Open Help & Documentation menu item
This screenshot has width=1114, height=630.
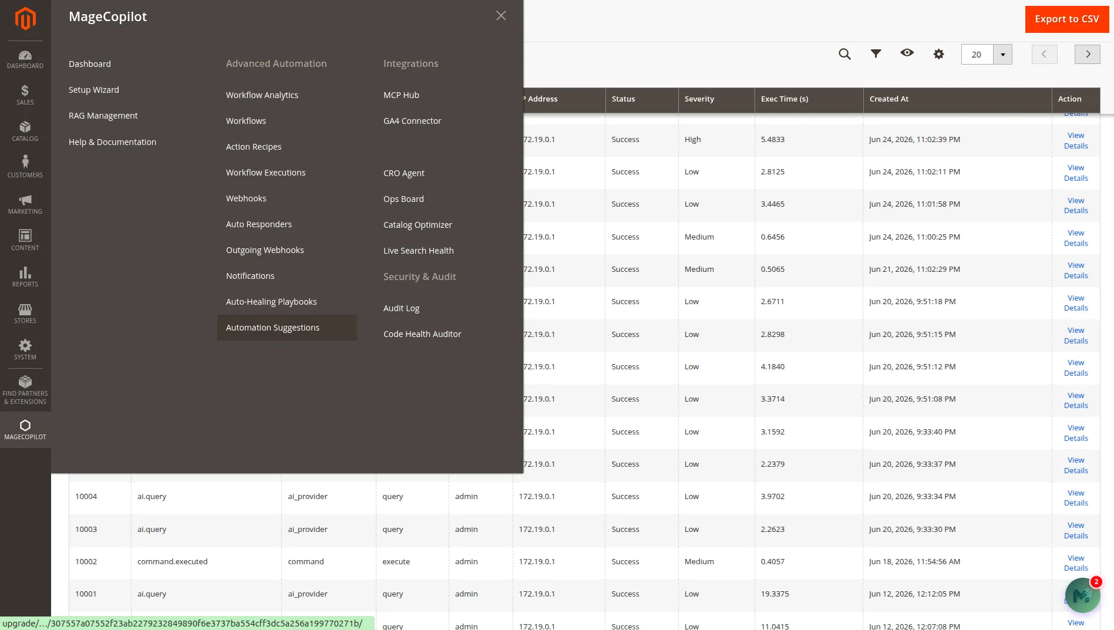(x=112, y=142)
